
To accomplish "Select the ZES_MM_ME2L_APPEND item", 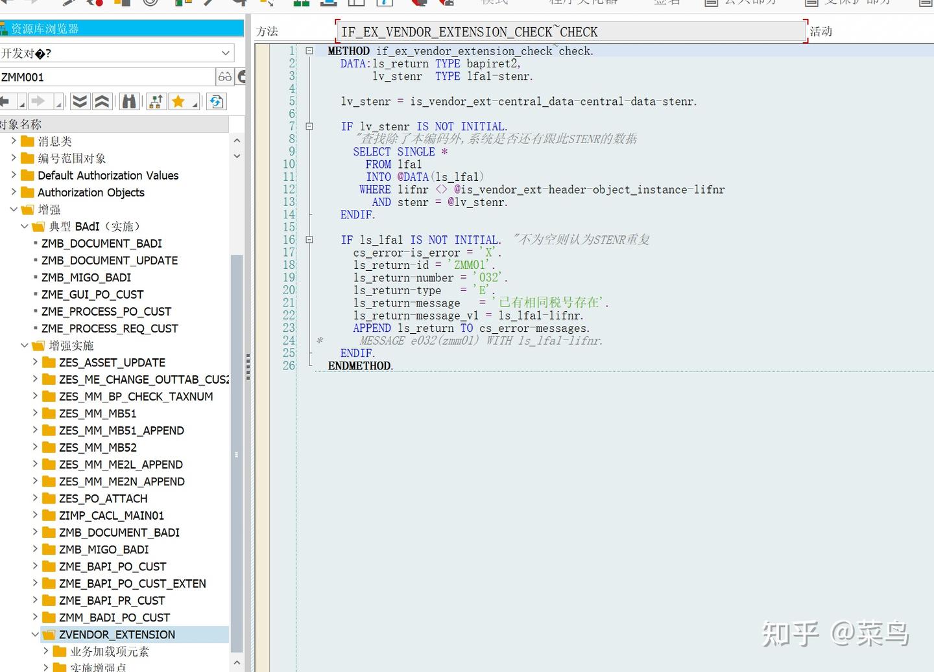I will (x=121, y=465).
